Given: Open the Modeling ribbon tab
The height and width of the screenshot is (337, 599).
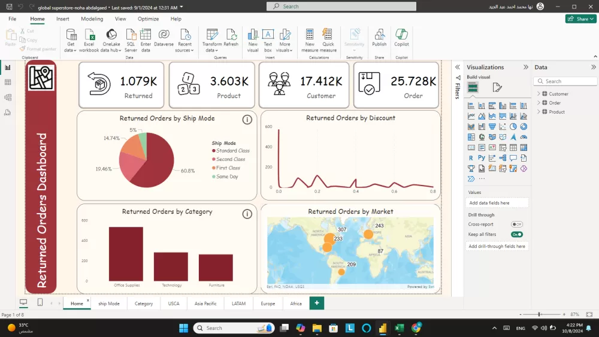Looking at the screenshot, I should pyautogui.click(x=92, y=19).
